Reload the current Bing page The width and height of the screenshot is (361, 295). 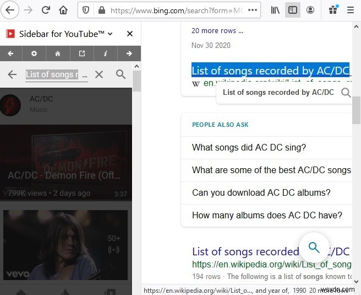pos(46,10)
